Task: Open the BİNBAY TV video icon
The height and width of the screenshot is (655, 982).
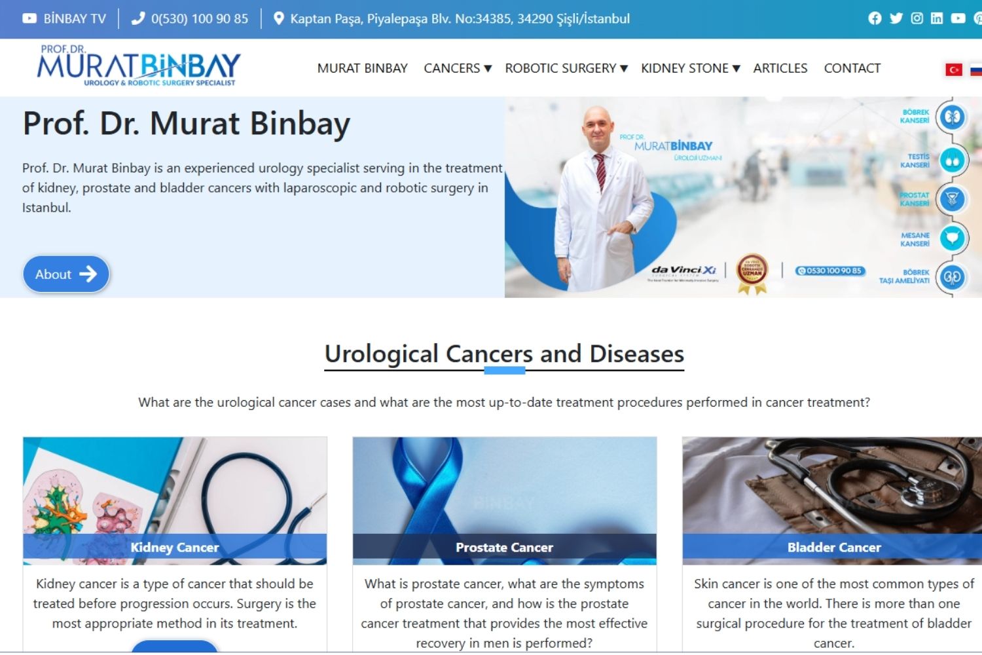Action: point(29,18)
